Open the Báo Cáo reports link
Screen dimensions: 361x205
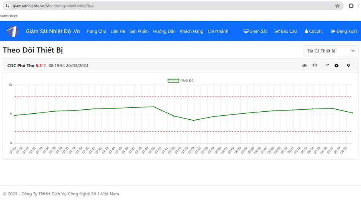coord(286,31)
